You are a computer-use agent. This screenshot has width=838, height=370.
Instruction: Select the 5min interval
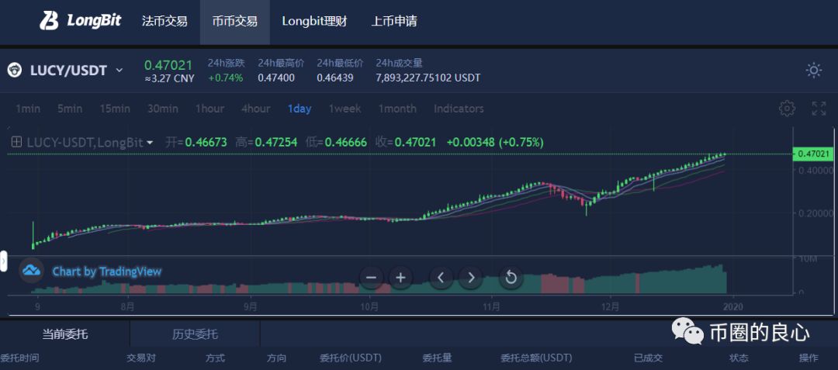point(70,109)
